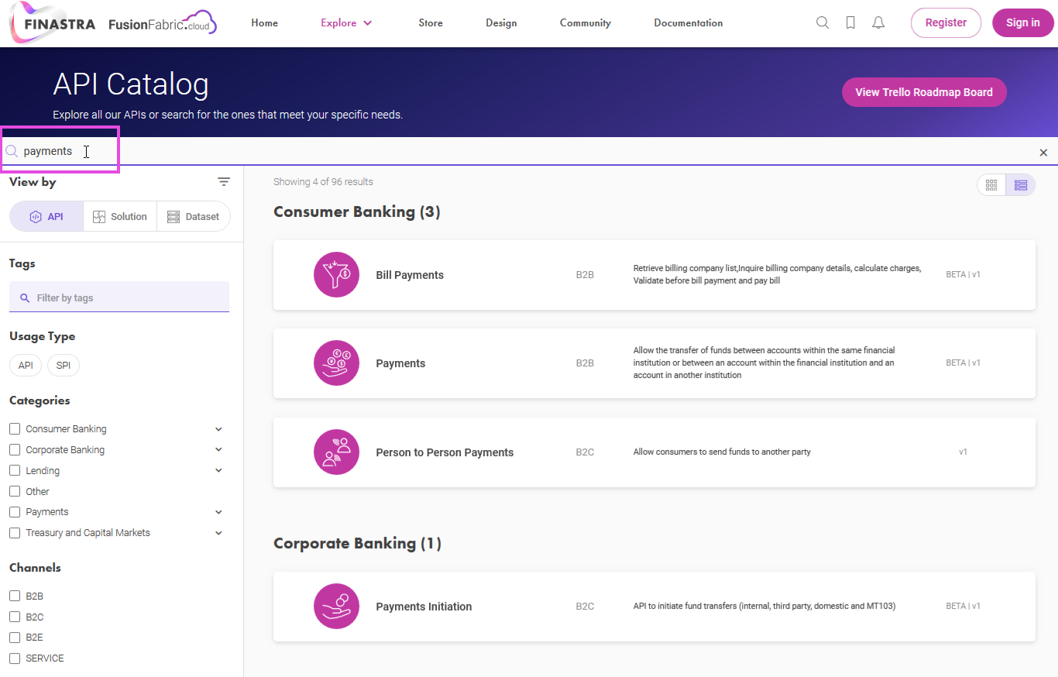Click 'B2B' on the Bill Payments card

(x=585, y=274)
